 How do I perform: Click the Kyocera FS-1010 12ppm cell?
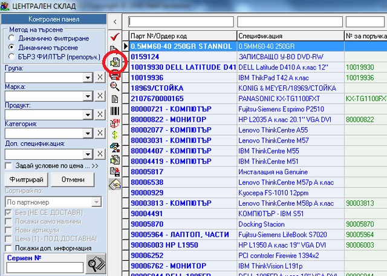coord(290,192)
